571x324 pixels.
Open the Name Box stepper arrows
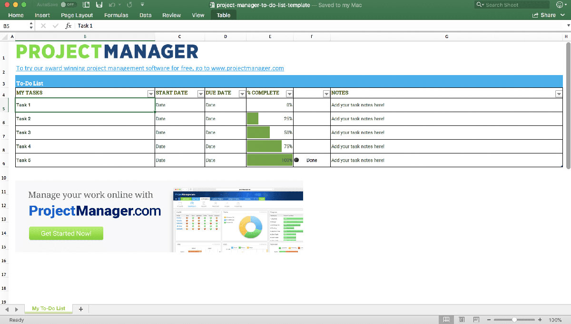tap(31, 26)
